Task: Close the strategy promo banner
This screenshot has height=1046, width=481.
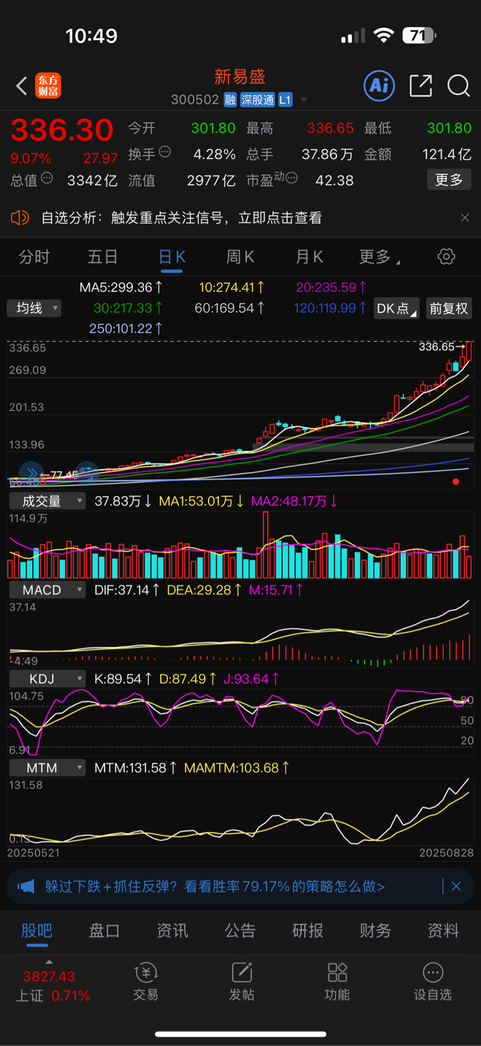Action: pos(456,886)
